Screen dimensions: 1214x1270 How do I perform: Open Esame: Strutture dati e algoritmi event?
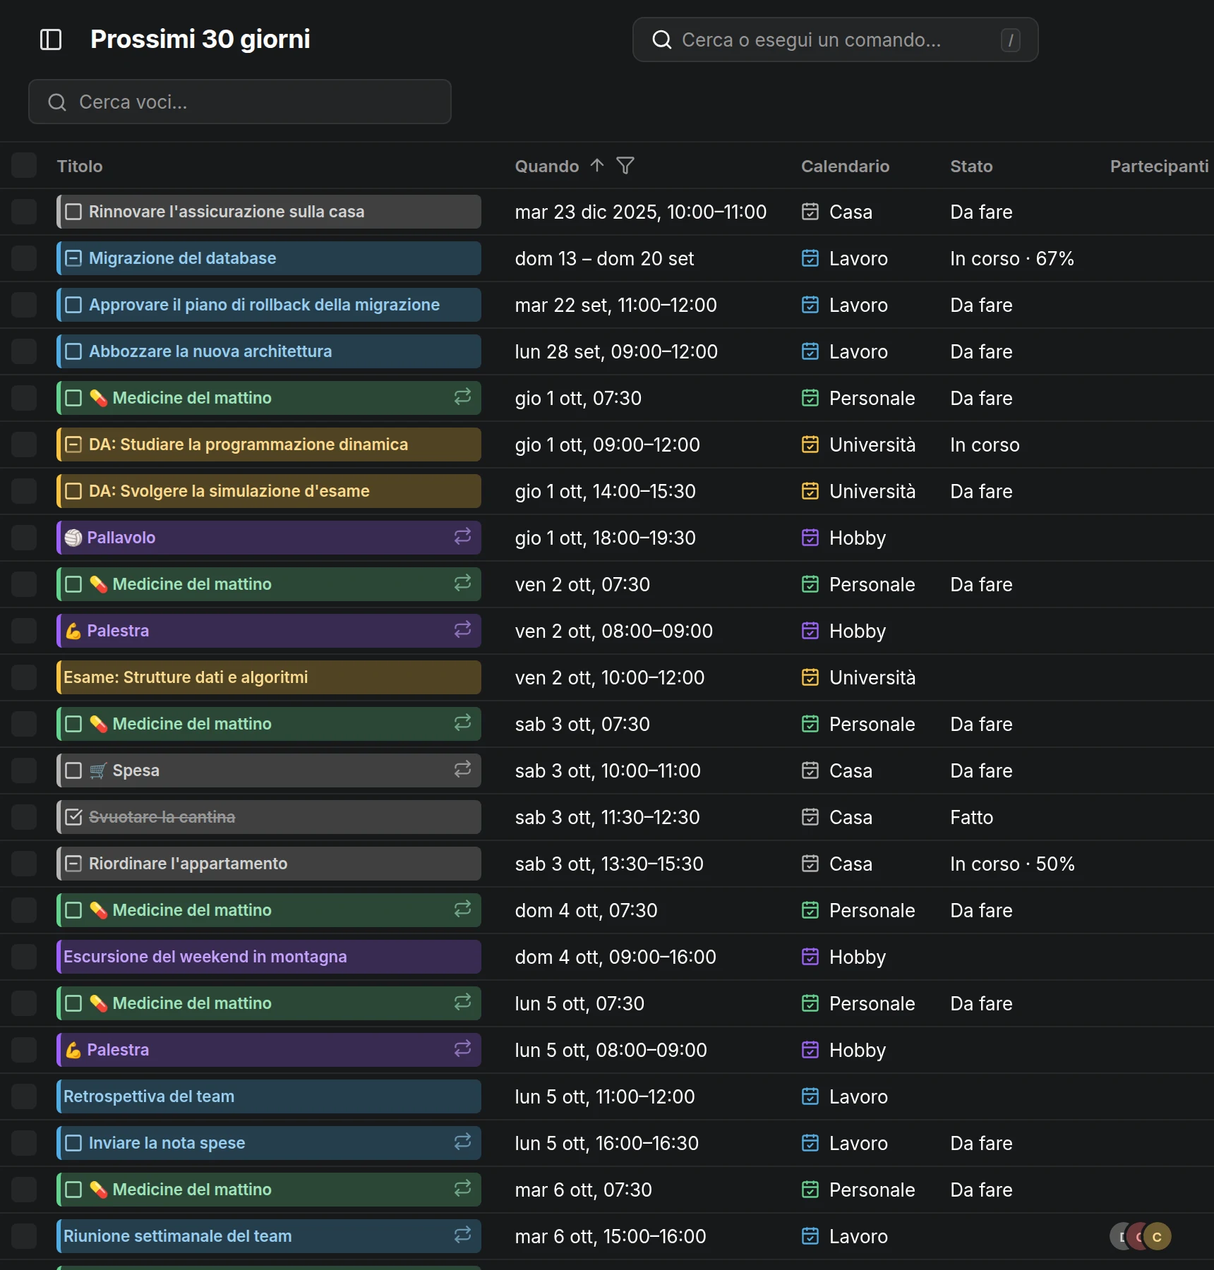coord(269,677)
